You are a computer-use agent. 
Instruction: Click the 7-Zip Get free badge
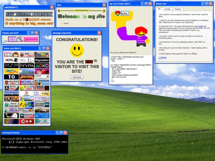pyautogui.click(x=42, y=93)
